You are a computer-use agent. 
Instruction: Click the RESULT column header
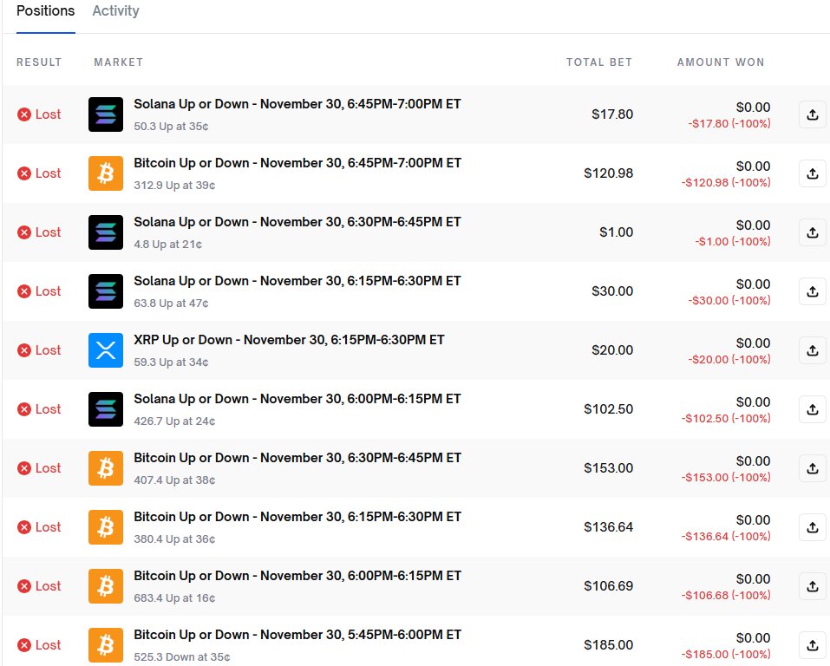tap(39, 62)
